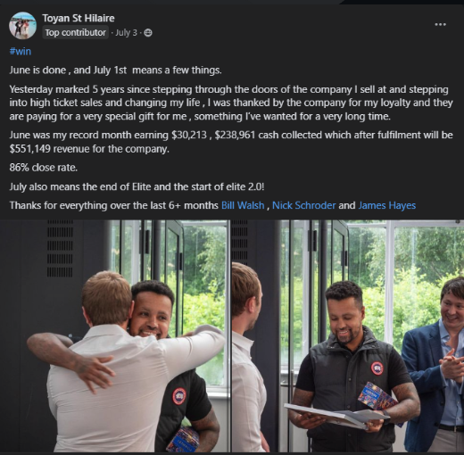Click the 'June was my record month' paragraph
The height and width of the screenshot is (455, 464).
click(x=231, y=142)
